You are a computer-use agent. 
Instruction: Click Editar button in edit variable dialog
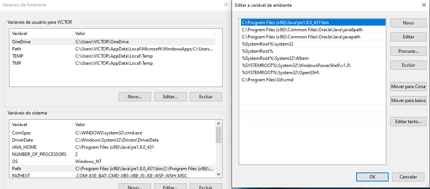click(x=408, y=37)
